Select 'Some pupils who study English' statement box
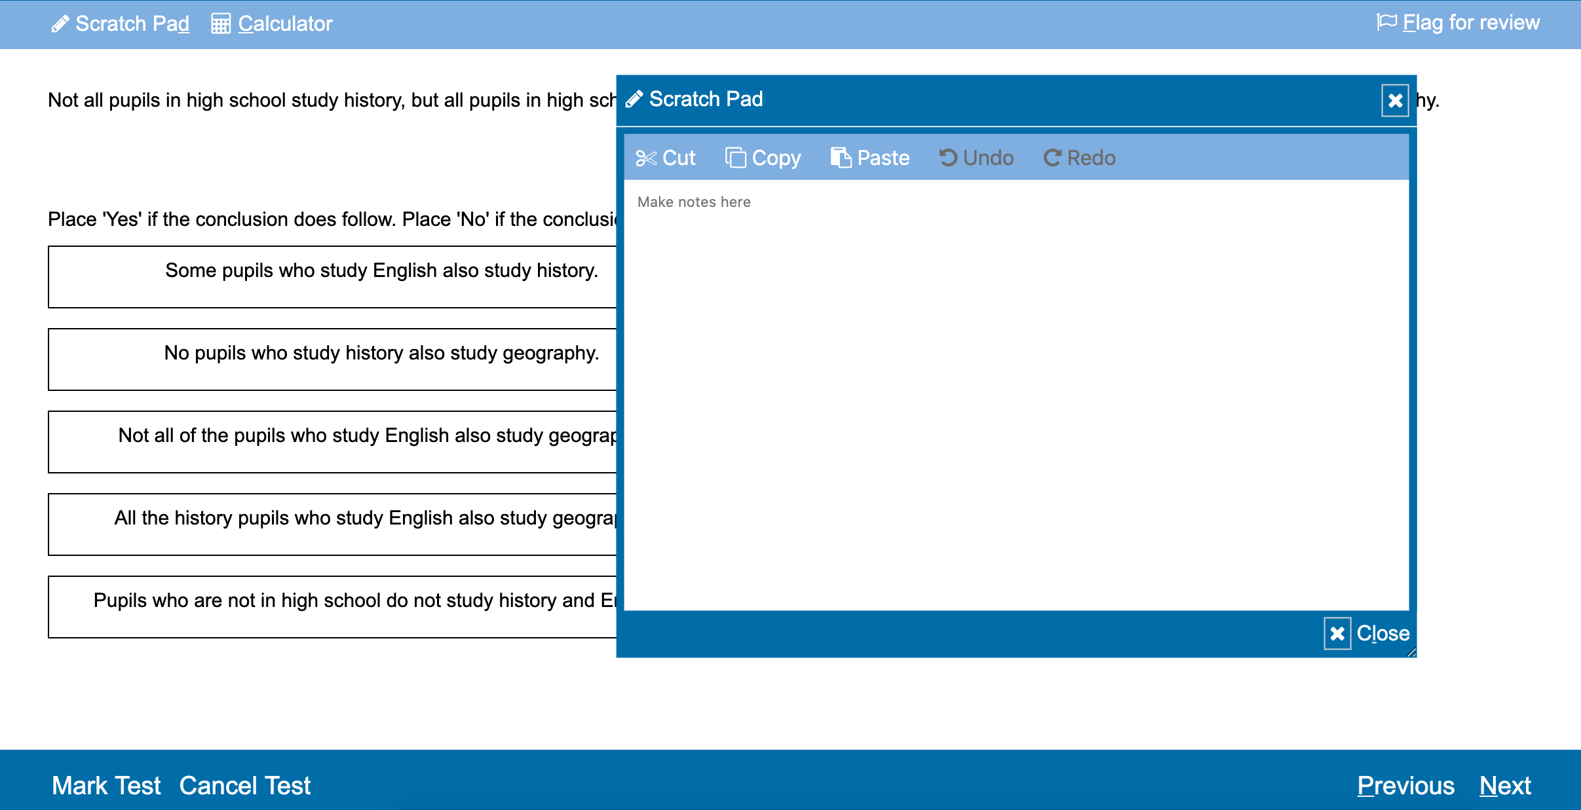 click(x=332, y=276)
